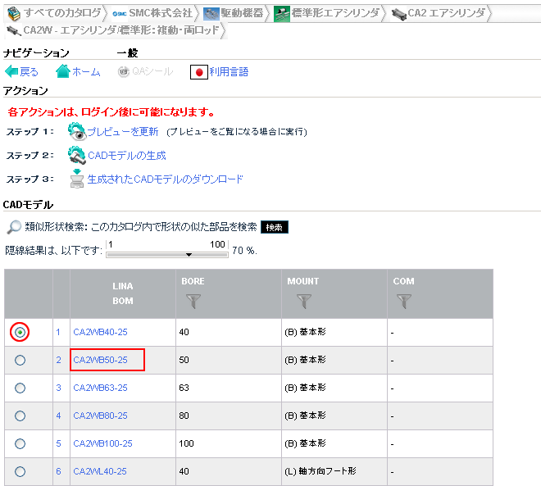The height and width of the screenshot is (486, 541).
Task: Select radio button for CA2WB50-25 row
Action: 20,360
